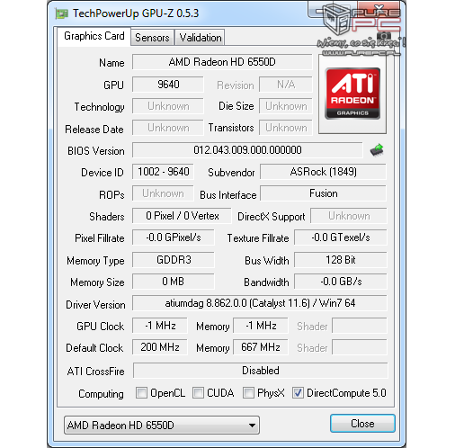Open the Validation tab
Screen dimensions: 455x448
point(201,38)
